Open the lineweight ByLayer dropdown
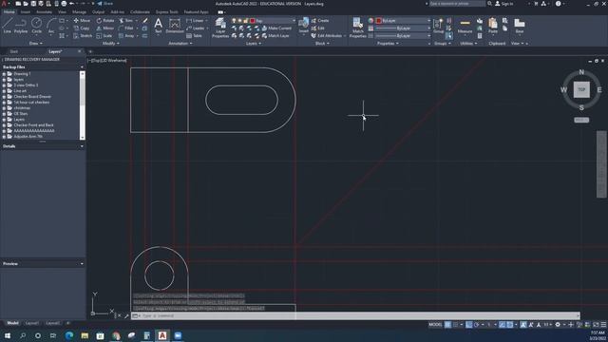Screen dimensions: 608x342 [403, 28]
